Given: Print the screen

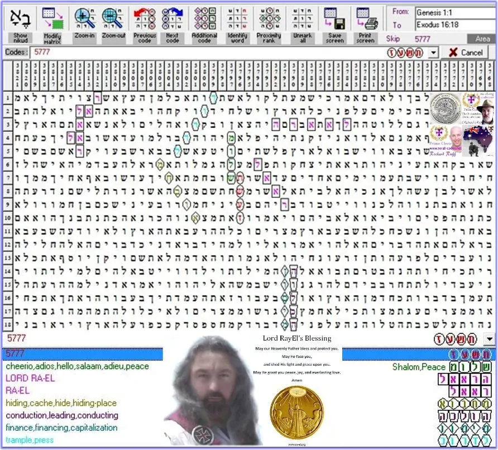Looking at the screenshot, I should coord(366,19).
